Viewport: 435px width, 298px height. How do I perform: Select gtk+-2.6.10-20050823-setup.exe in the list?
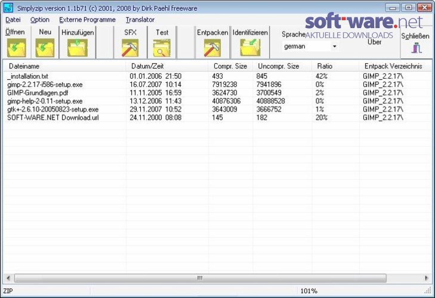pyautogui.click(x=53, y=110)
